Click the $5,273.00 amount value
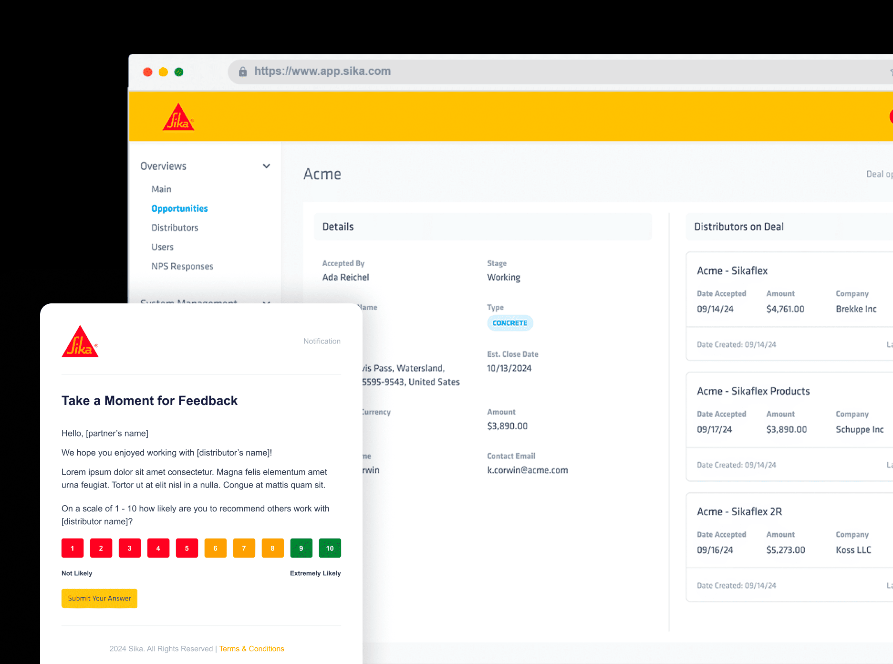Viewport: 893px width, 664px height. [x=786, y=550]
